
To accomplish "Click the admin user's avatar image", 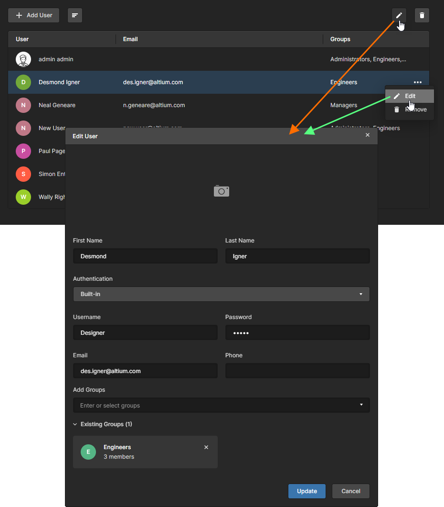I will click(23, 59).
